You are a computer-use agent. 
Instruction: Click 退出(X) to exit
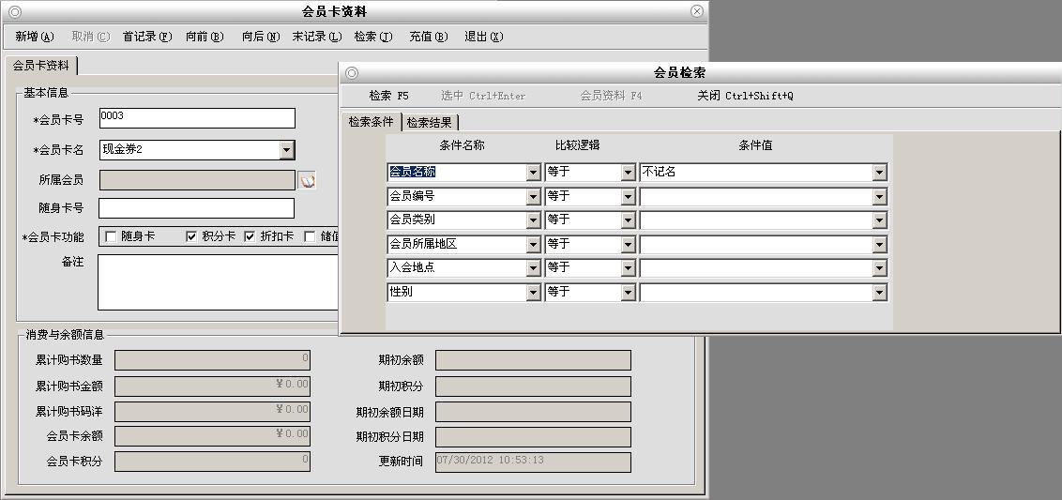(483, 37)
